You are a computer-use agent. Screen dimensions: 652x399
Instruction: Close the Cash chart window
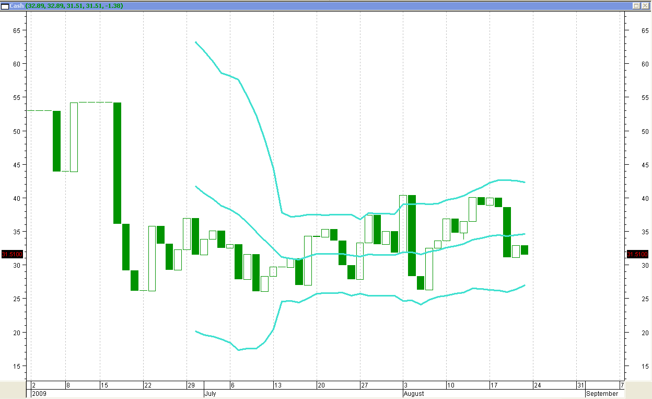click(644, 6)
